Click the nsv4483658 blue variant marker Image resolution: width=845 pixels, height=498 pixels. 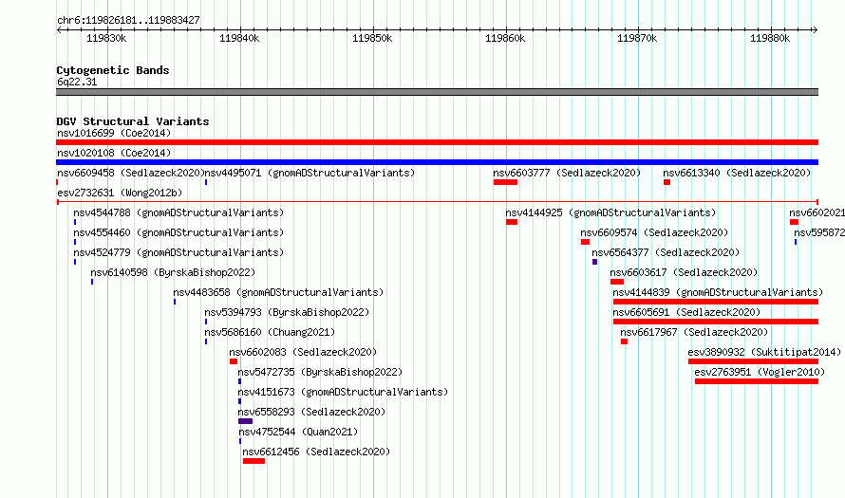175,302
